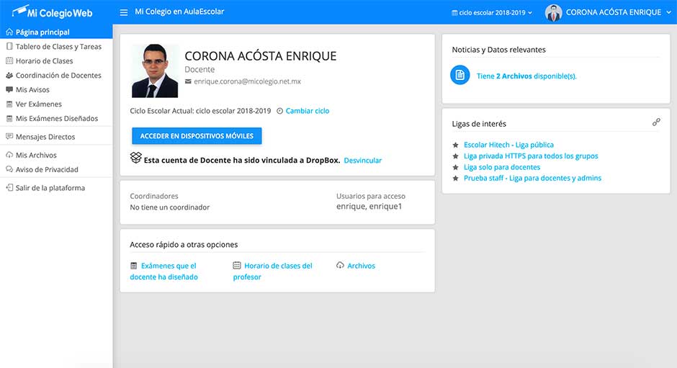Click the usernames text enrique, enrique1
The width and height of the screenshot is (677, 368).
pyautogui.click(x=369, y=207)
